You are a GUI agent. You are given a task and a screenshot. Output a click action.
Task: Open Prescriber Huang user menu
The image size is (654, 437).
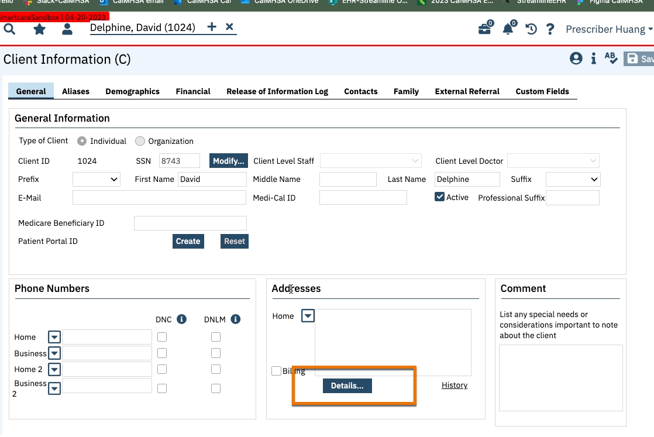[x=609, y=29]
